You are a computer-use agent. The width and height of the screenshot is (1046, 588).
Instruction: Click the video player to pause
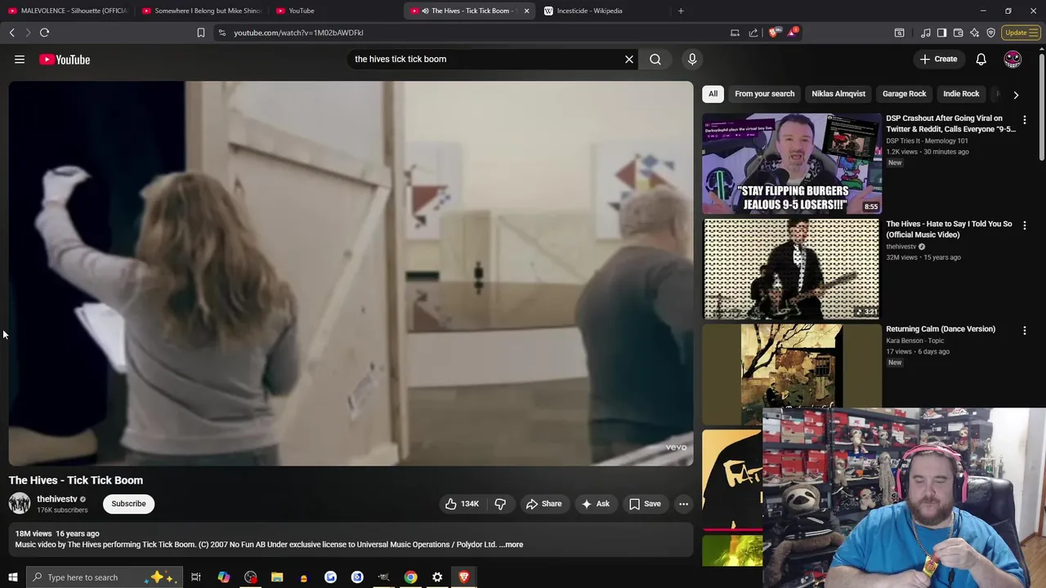(351, 273)
